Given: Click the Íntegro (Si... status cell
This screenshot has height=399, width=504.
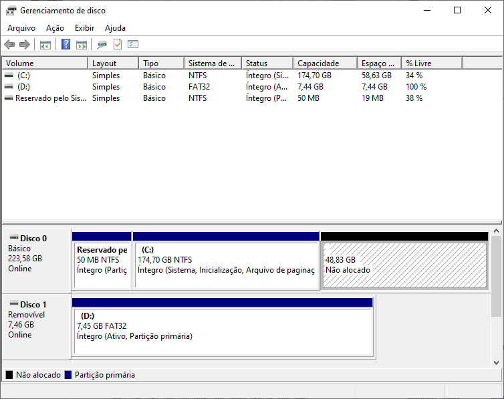Looking at the screenshot, I should point(267,75).
